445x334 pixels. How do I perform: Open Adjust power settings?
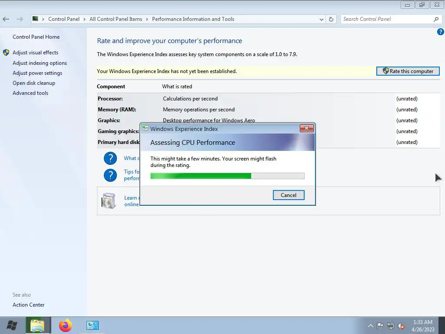click(37, 73)
